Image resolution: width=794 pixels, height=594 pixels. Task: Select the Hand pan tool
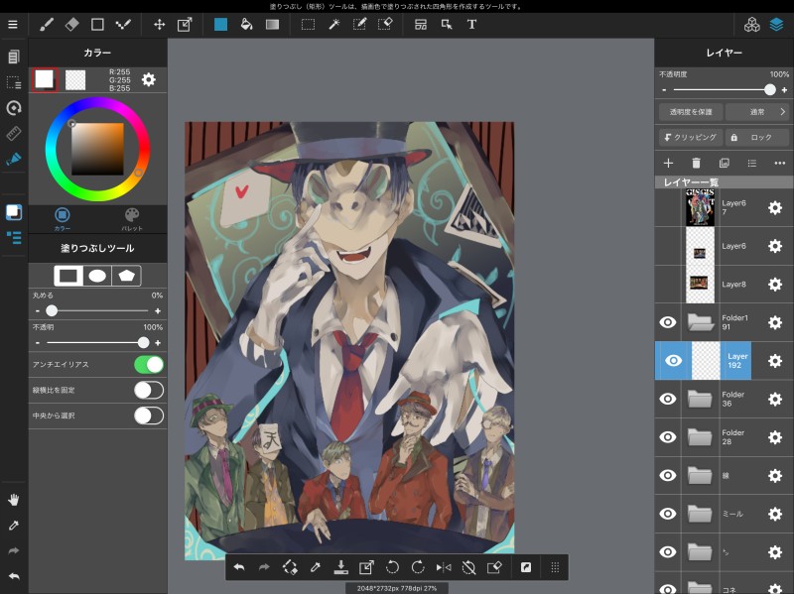14,500
